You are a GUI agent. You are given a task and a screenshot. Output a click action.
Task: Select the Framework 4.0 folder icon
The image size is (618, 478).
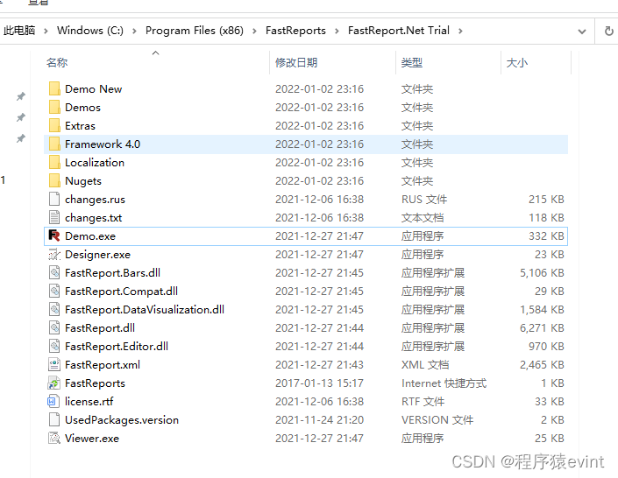54,144
